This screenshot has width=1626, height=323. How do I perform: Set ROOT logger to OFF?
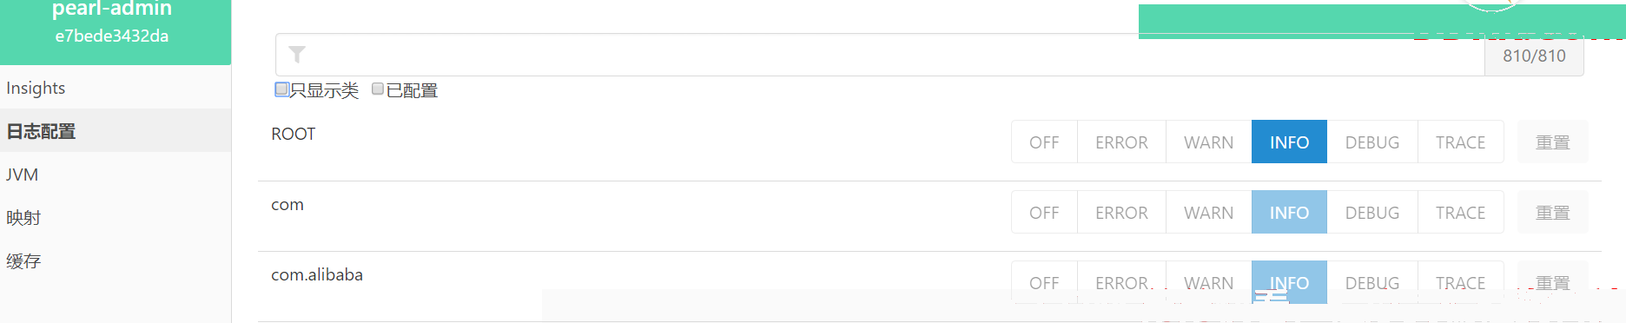1044,142
